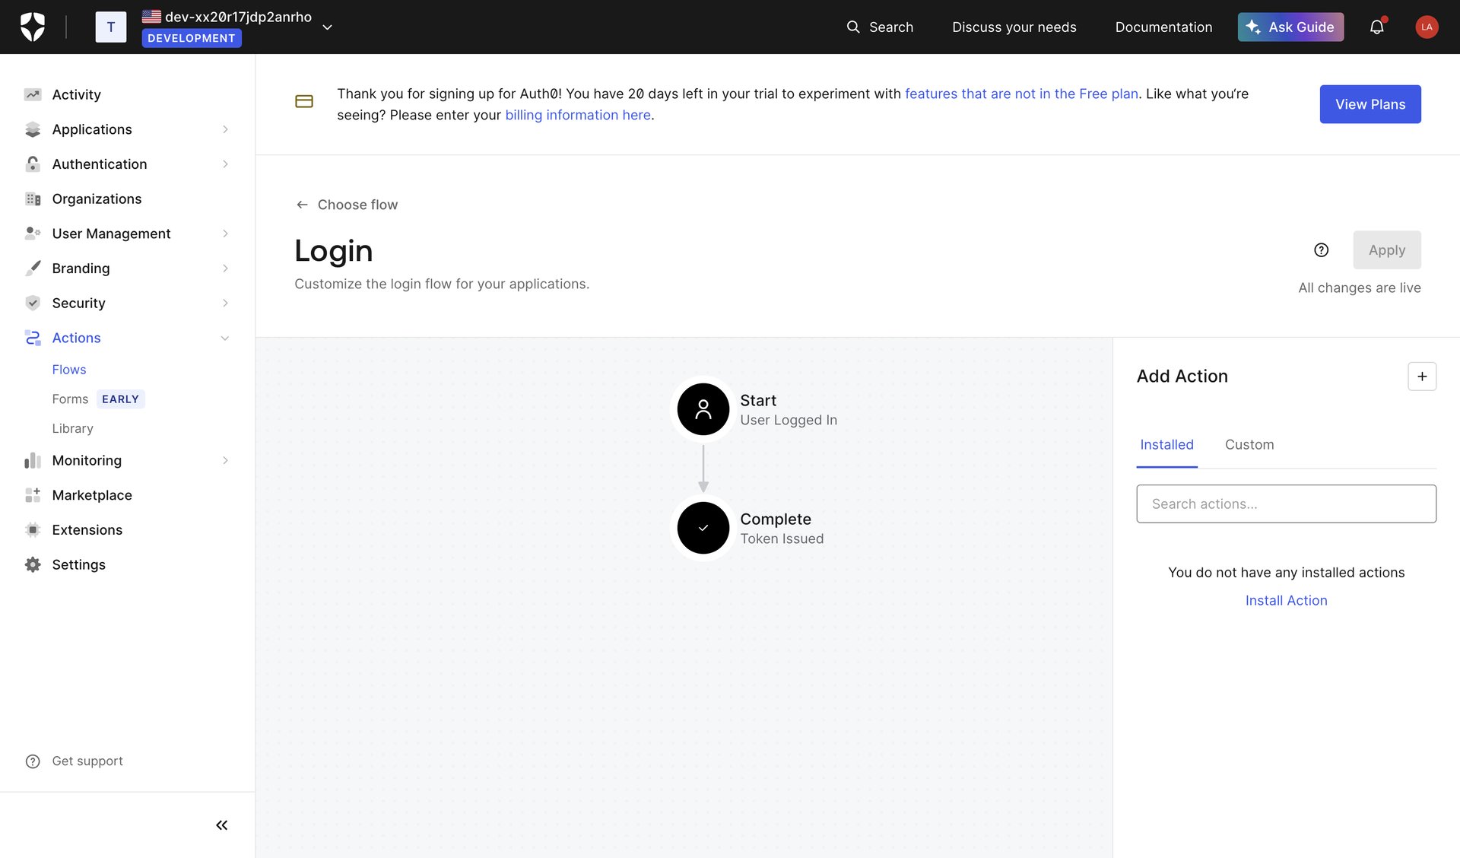Select the Activity sidebar icon

tap(32, 94)
